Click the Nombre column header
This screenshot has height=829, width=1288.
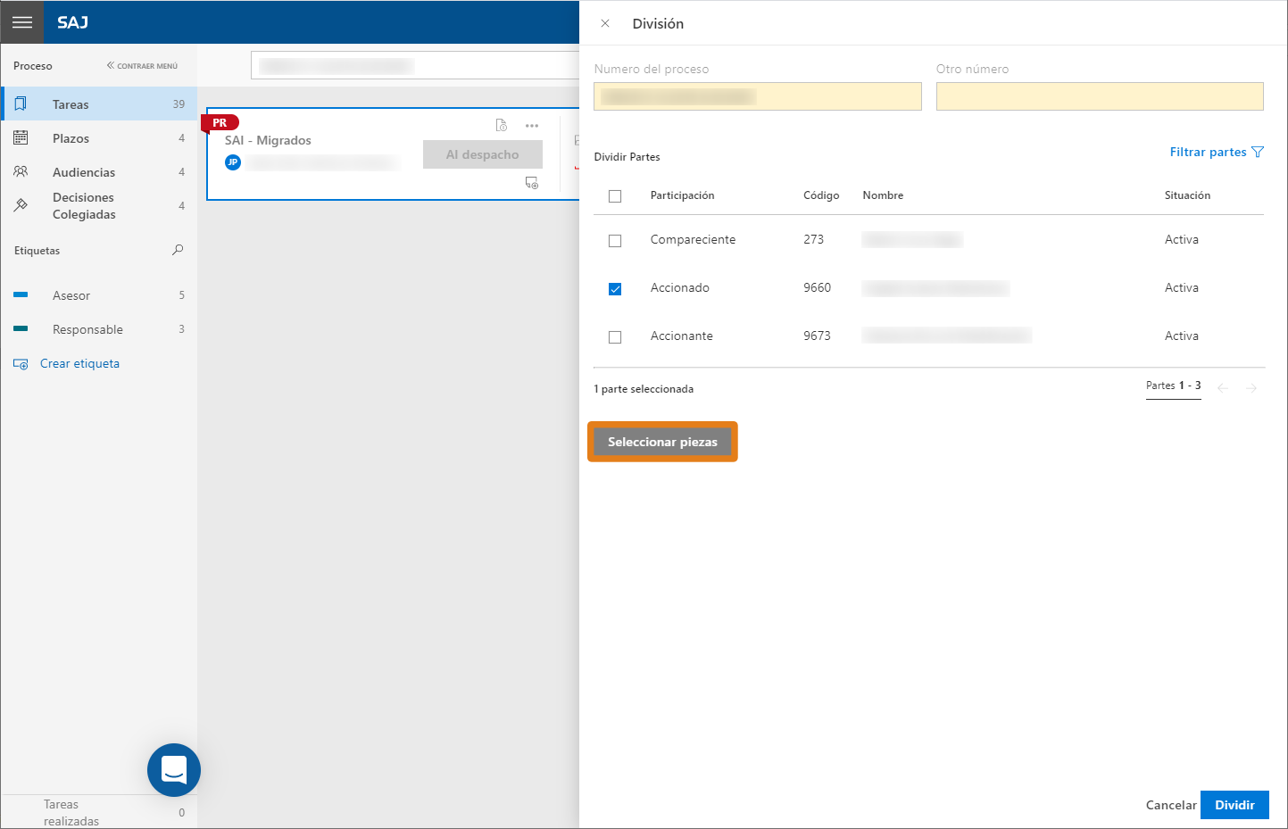(883, 195)
